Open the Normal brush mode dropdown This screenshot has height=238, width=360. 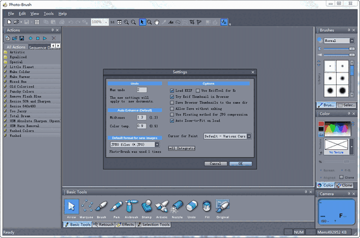click(x=352, y=41)
